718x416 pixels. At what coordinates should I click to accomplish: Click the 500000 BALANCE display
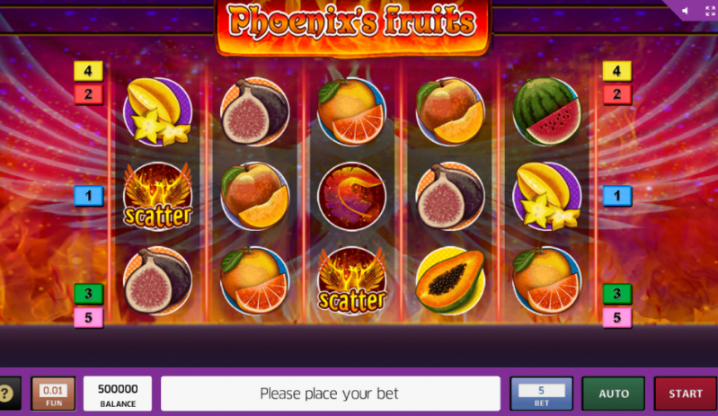[118, 394]
